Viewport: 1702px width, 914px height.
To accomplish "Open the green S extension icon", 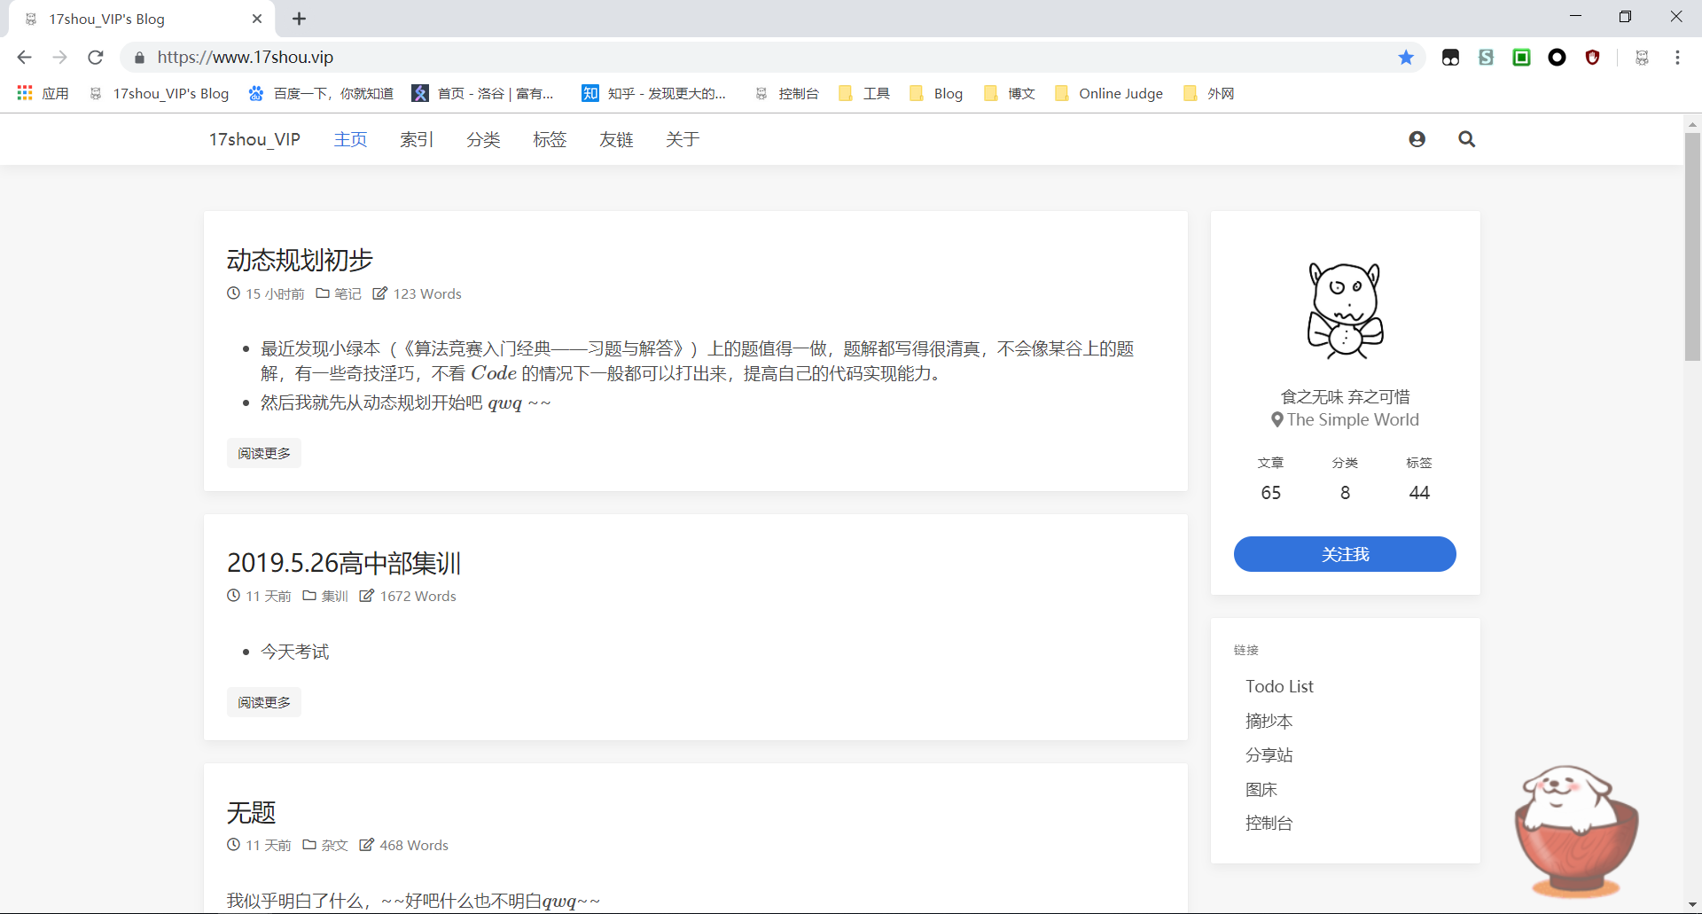I will tap(1487, 58).
